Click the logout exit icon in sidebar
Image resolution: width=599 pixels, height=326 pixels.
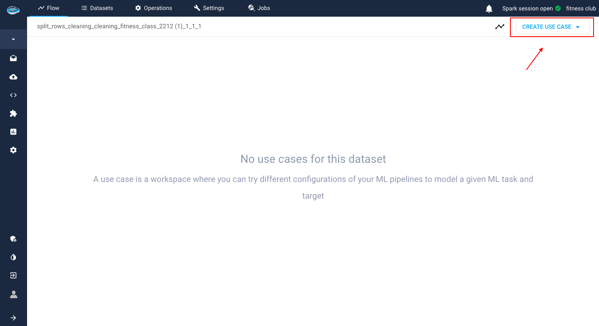click(13, 276)
